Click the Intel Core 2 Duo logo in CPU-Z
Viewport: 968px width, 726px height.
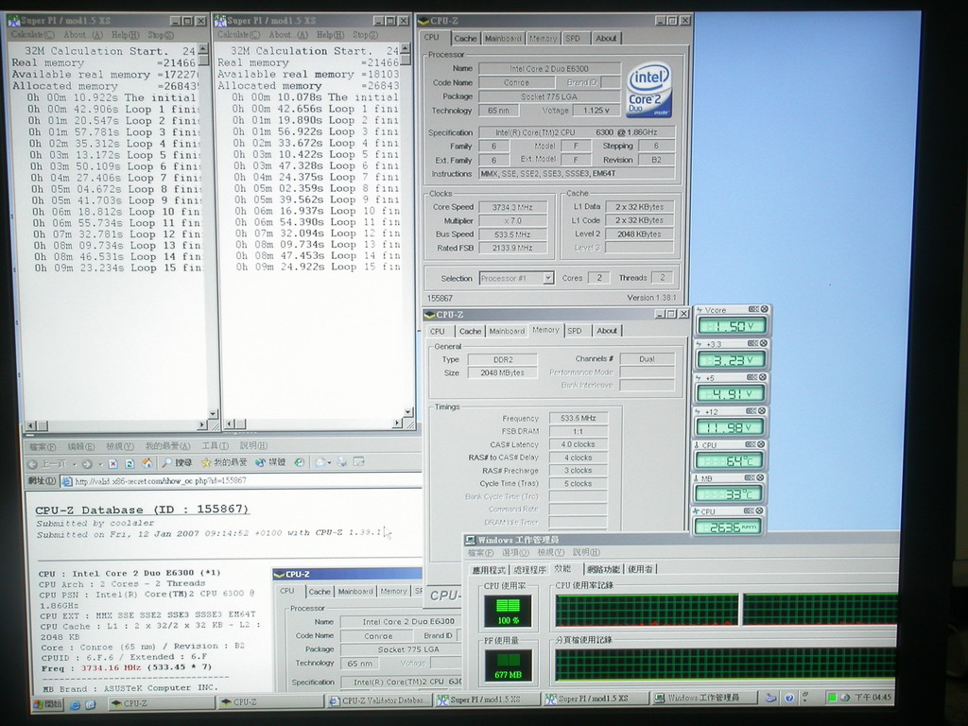(648, 90)
